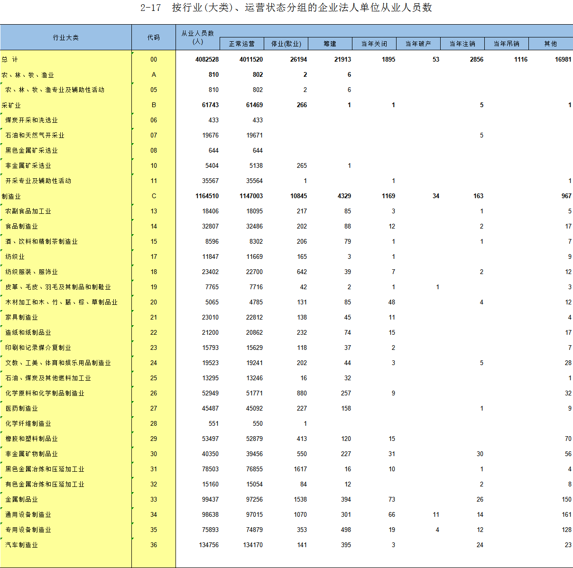Select the 制造业 row label
573x568 pixels.
point(11,196)
